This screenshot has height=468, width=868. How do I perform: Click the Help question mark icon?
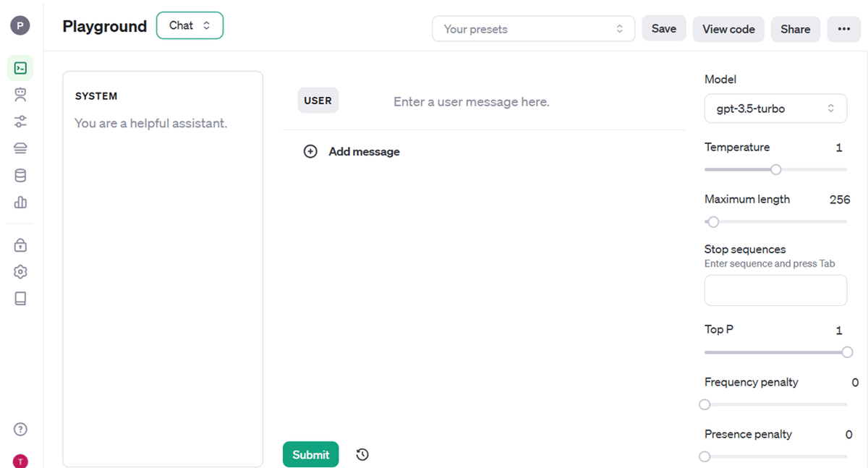pos(20,430)
